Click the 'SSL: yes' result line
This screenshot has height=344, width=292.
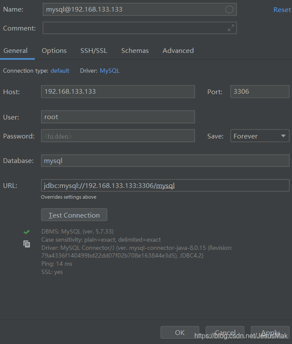(x=52, y=272)
